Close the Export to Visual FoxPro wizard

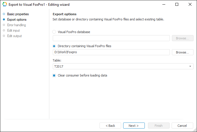click(190, 5)
